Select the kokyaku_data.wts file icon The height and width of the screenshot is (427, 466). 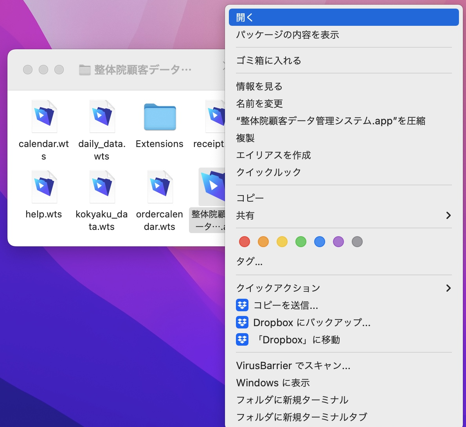tap(101, 187)
